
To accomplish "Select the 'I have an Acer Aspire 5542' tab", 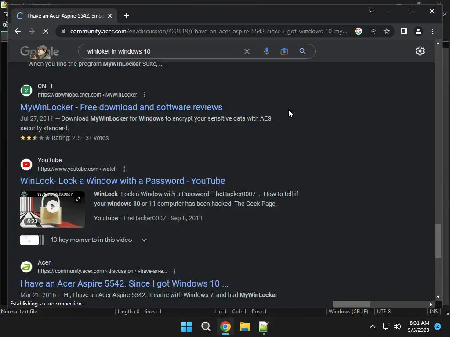I will [x=64, y=16].
